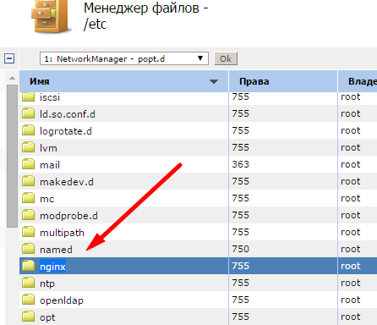377x325 pixels.
Task: Click the modprobe.d folder name
Action: point(68,216)
